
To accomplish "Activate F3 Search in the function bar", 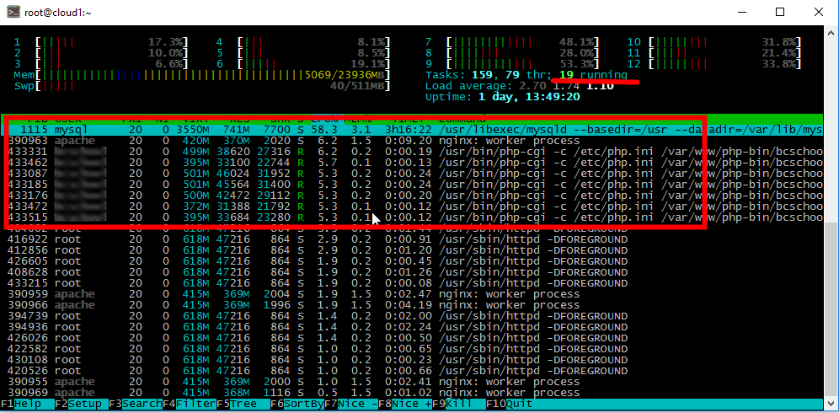I will (136, 404).
